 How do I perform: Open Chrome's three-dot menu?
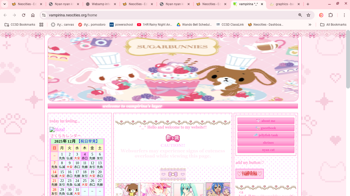[x=344, y=15]
